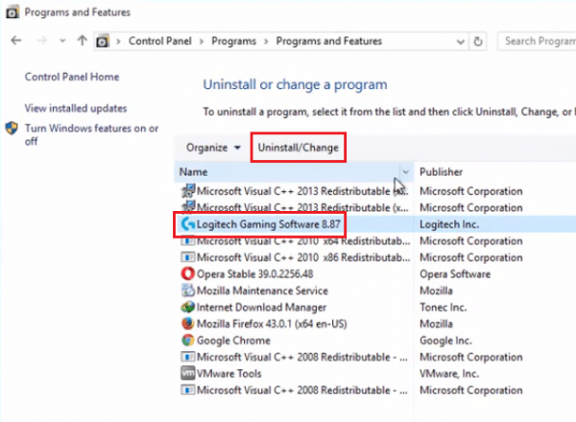
Task: Expand chevron after Control Panel breadcrumb
Action: pos(202,41)
